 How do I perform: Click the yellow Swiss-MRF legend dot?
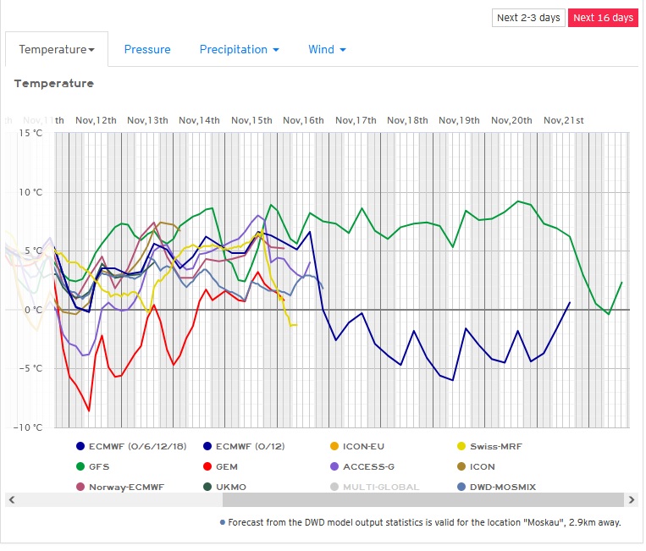(461, 446)
